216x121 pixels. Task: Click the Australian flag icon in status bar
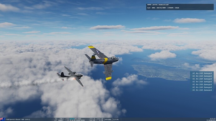[x=3, y=119]
